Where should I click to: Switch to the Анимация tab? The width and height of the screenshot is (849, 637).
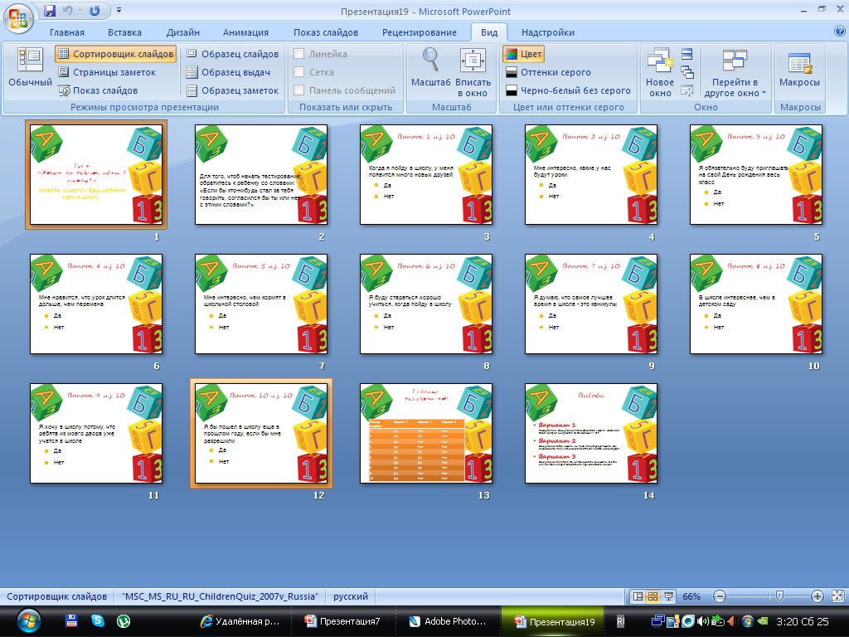pos(245,32)
